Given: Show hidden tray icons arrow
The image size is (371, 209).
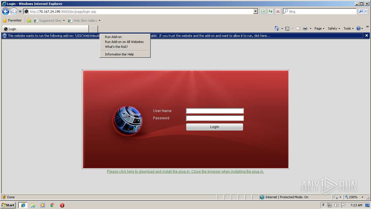Looking at the screenshot, I should (323, 205).
